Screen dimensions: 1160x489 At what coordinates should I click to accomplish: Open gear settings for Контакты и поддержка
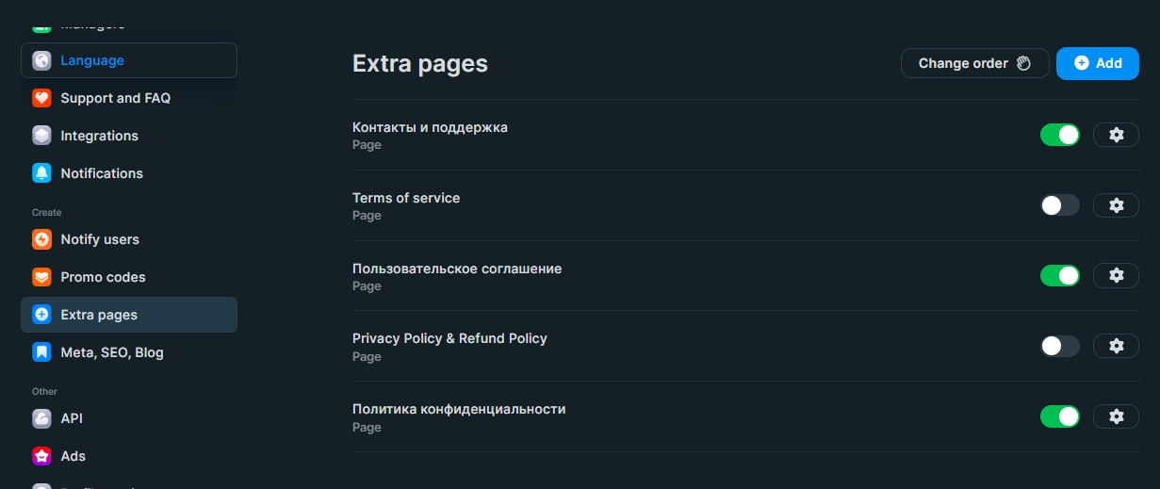click(x=1116, y=135)
